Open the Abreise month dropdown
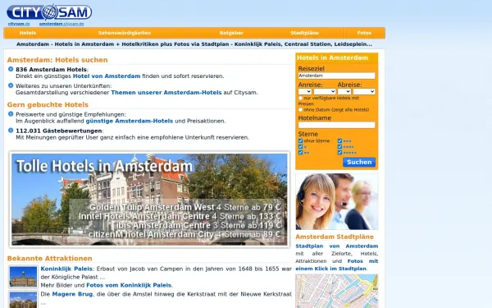The image size is (492, 308). pos(364,91)
